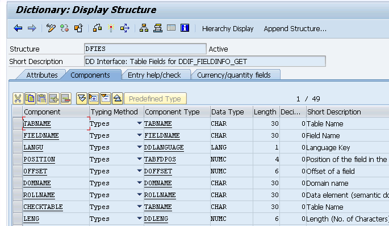The height and width of the screenshot is (226, 389).
Task: Click the Display Object List hierarchy icon
Action: coord(144,28)
